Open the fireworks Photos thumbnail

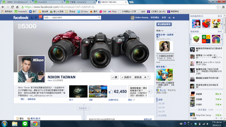point(78,91)
